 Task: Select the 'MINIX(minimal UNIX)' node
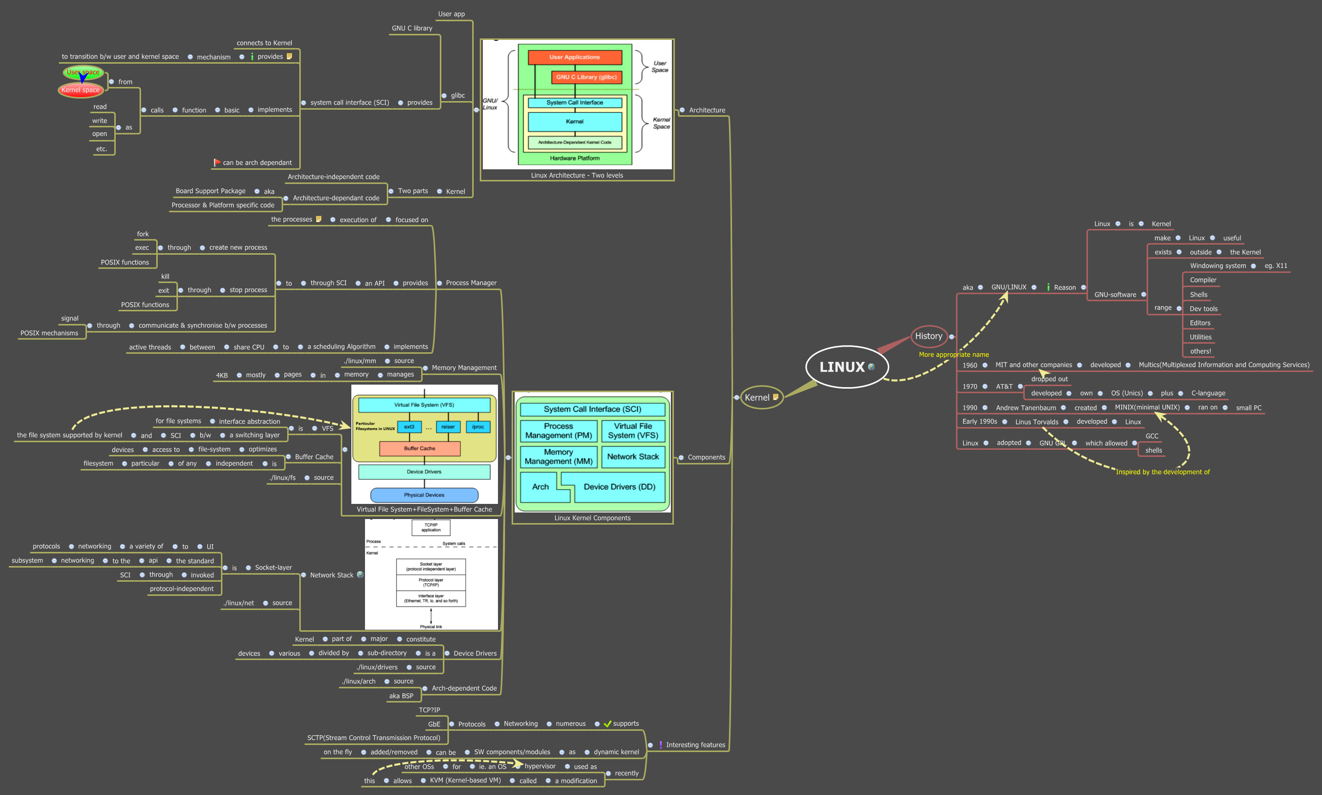(1147, 407)
